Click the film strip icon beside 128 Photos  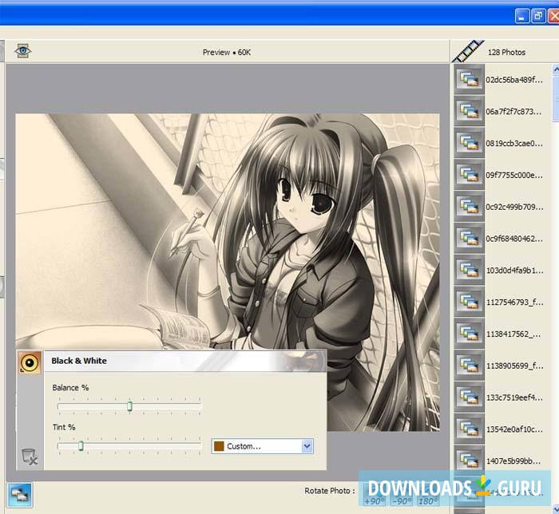[469, 52]
